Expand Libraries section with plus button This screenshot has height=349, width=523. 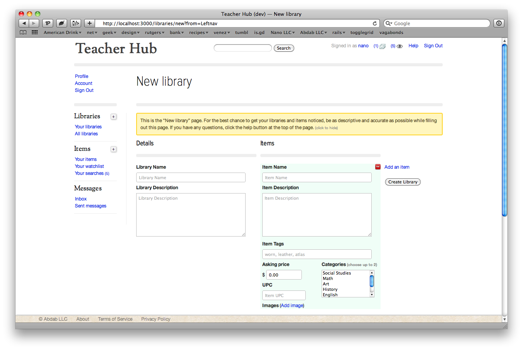(x=113, y=117)
